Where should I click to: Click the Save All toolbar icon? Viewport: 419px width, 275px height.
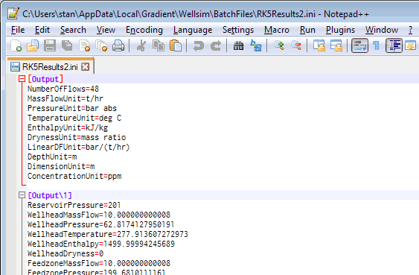pos(67,45)
